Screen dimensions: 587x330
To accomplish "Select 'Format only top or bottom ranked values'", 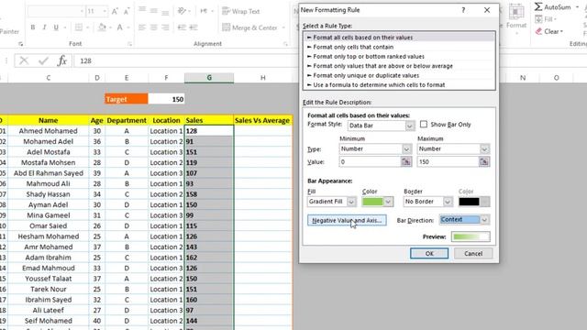I will pyautogui.click(x=399, y=57).
